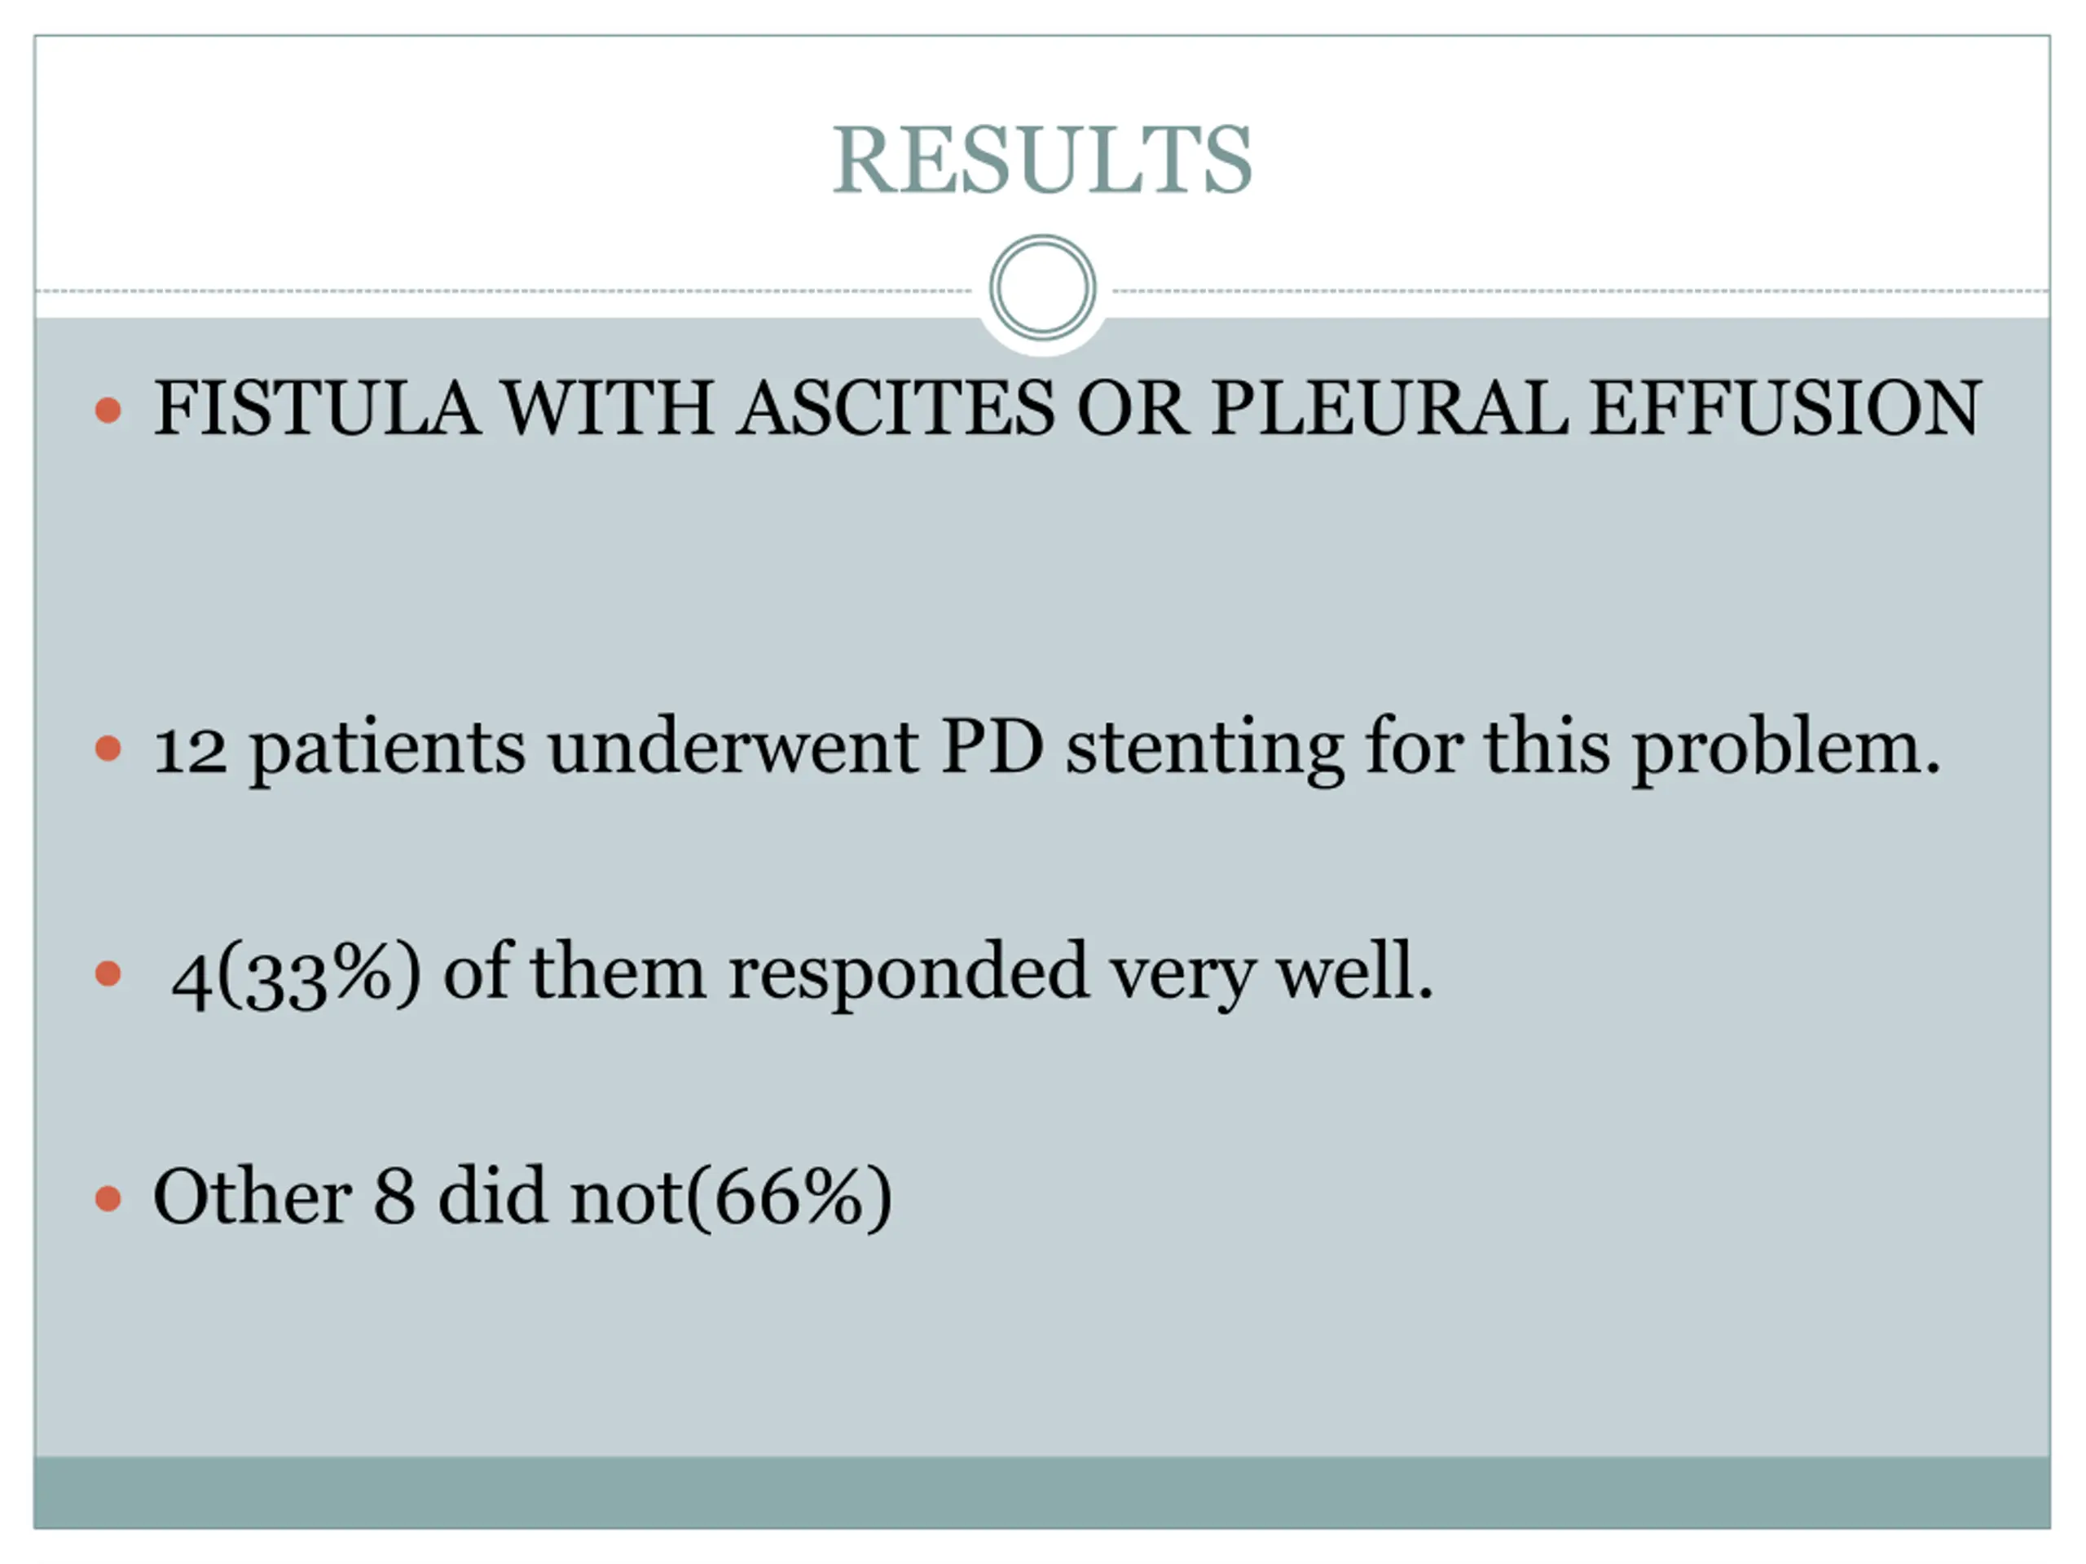Select the word FISTULA in first bullet
The height and width of the screenshot is (1564, 2086).
pyautogui.click(x=316, y=409)
